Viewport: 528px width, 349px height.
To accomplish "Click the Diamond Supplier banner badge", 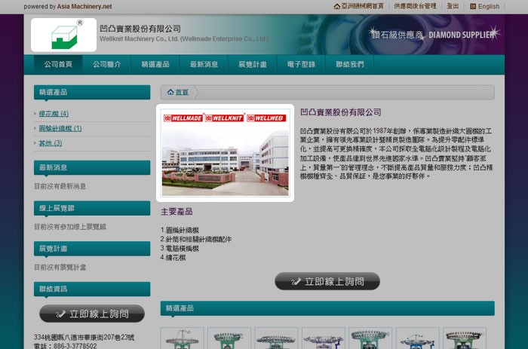I will 434,35.
